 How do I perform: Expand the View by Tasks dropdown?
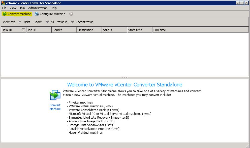pos(20,22)
